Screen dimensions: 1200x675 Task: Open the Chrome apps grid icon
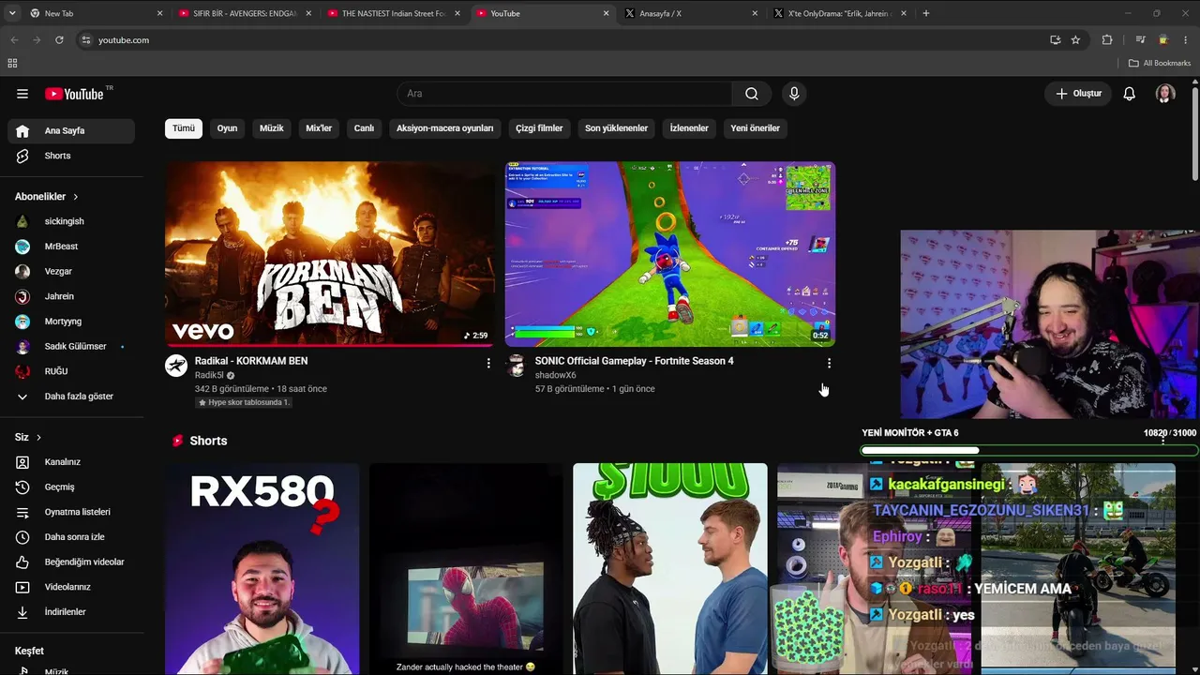pyautogui.click(x=12, y=63)
